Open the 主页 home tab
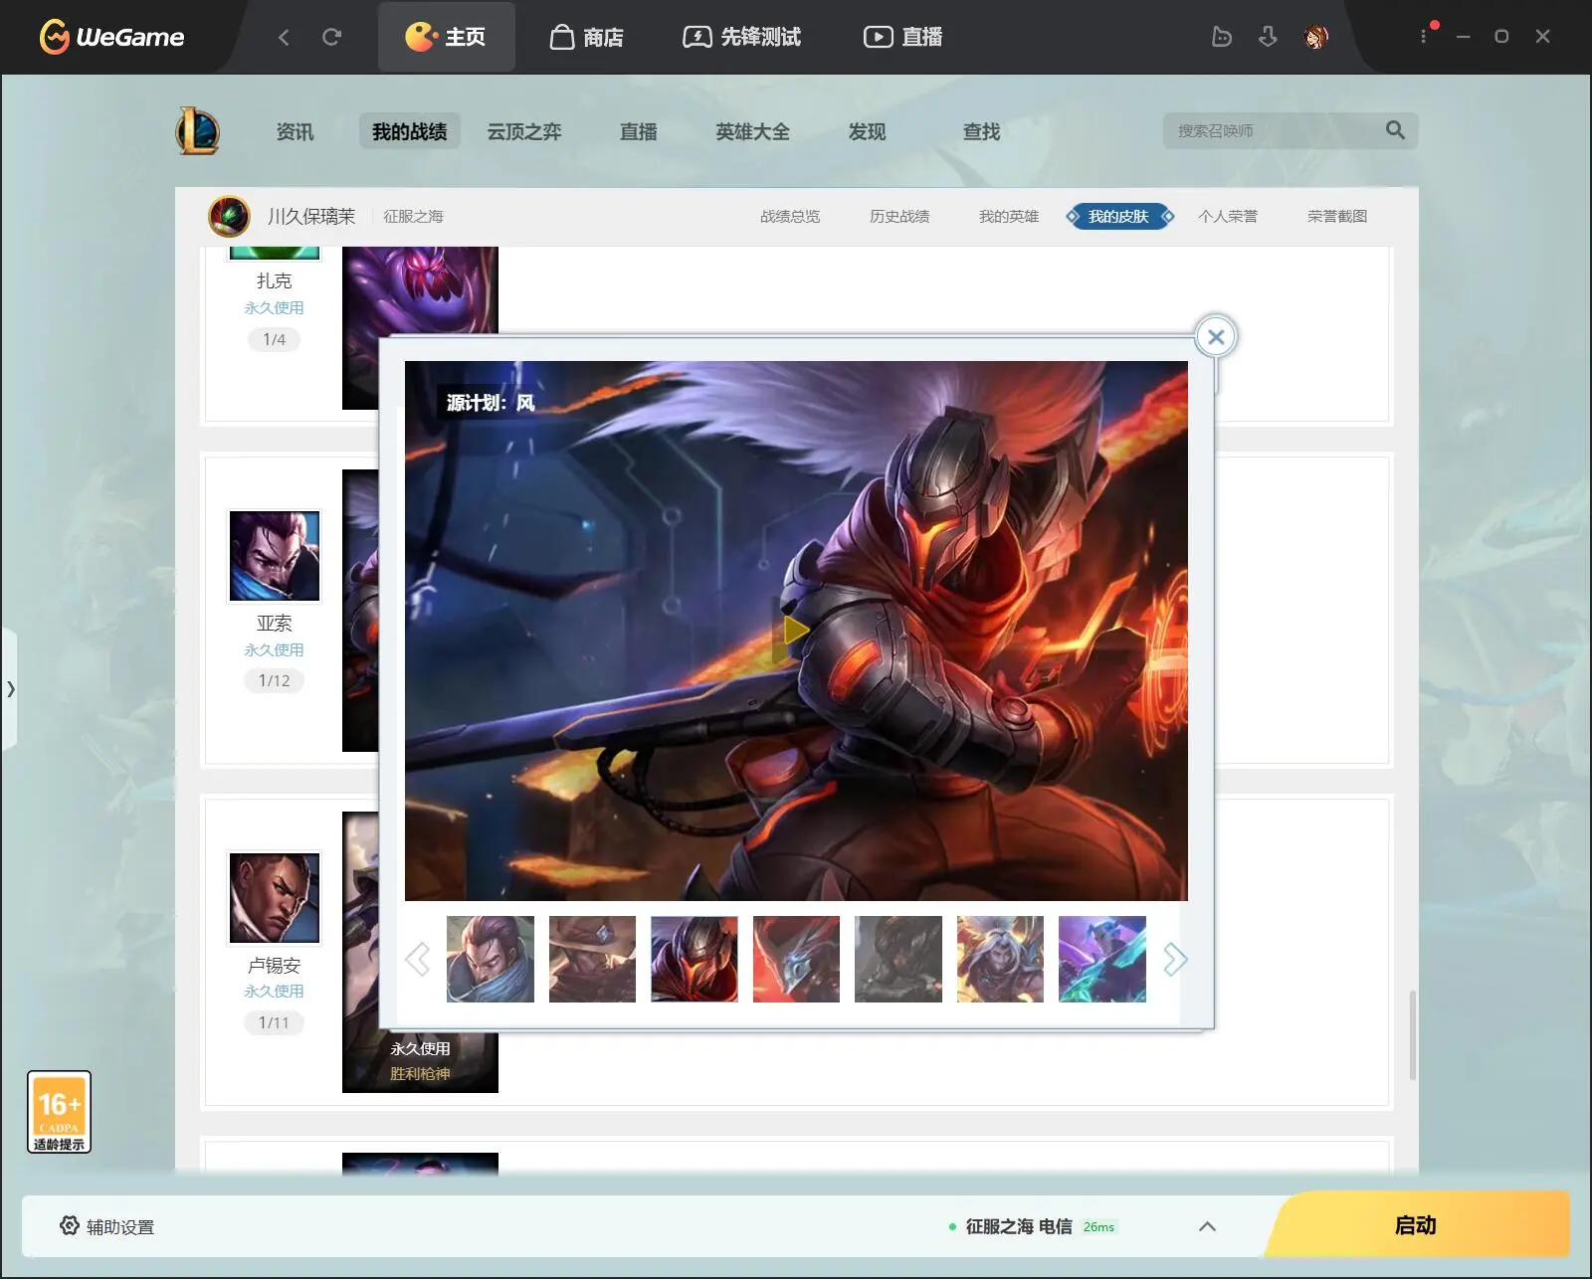1592x1279 pixels. coord(446,37)
